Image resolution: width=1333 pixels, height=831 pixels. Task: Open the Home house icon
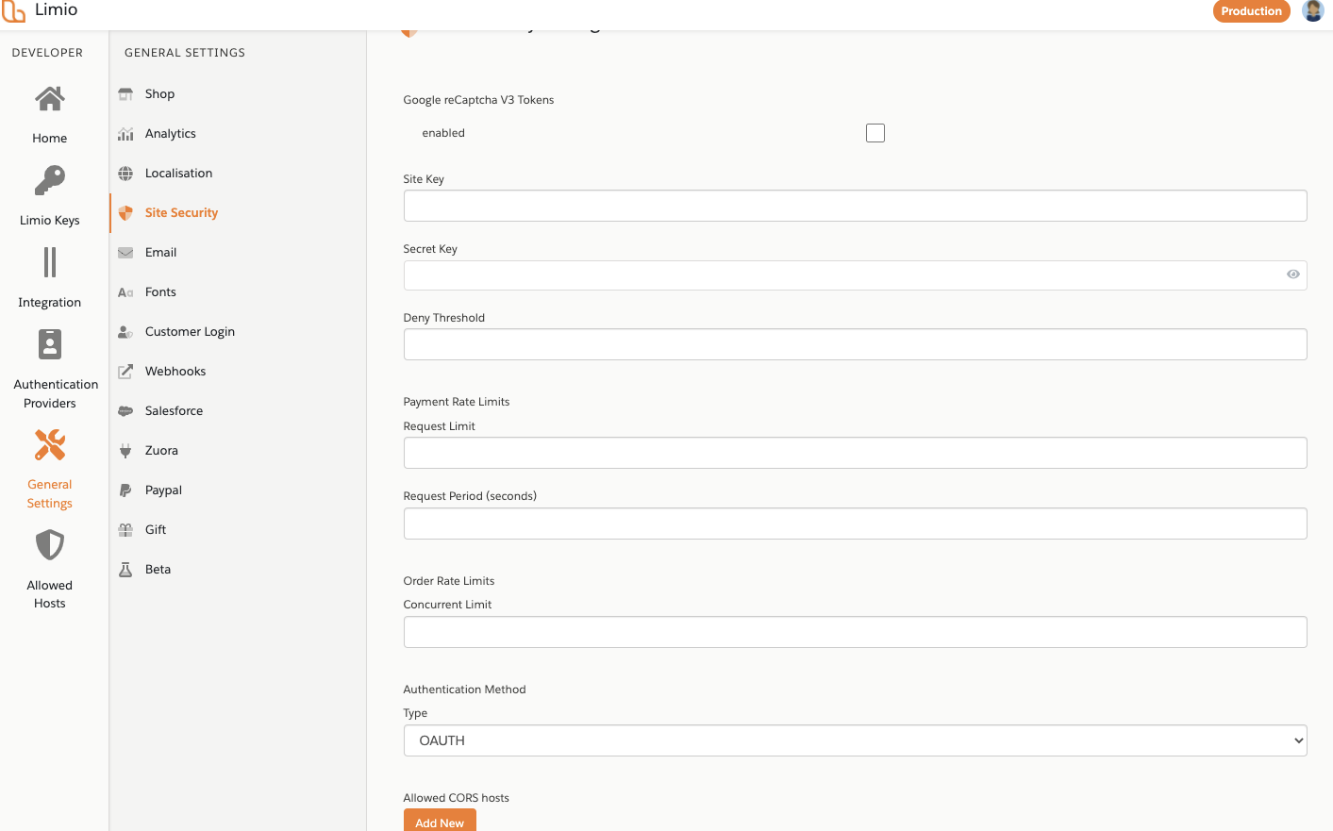(50, 98)
